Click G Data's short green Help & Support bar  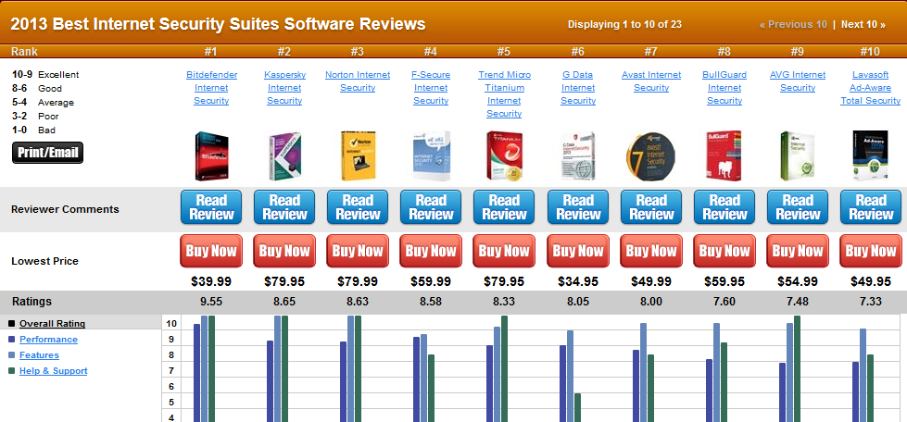(577, 407)
